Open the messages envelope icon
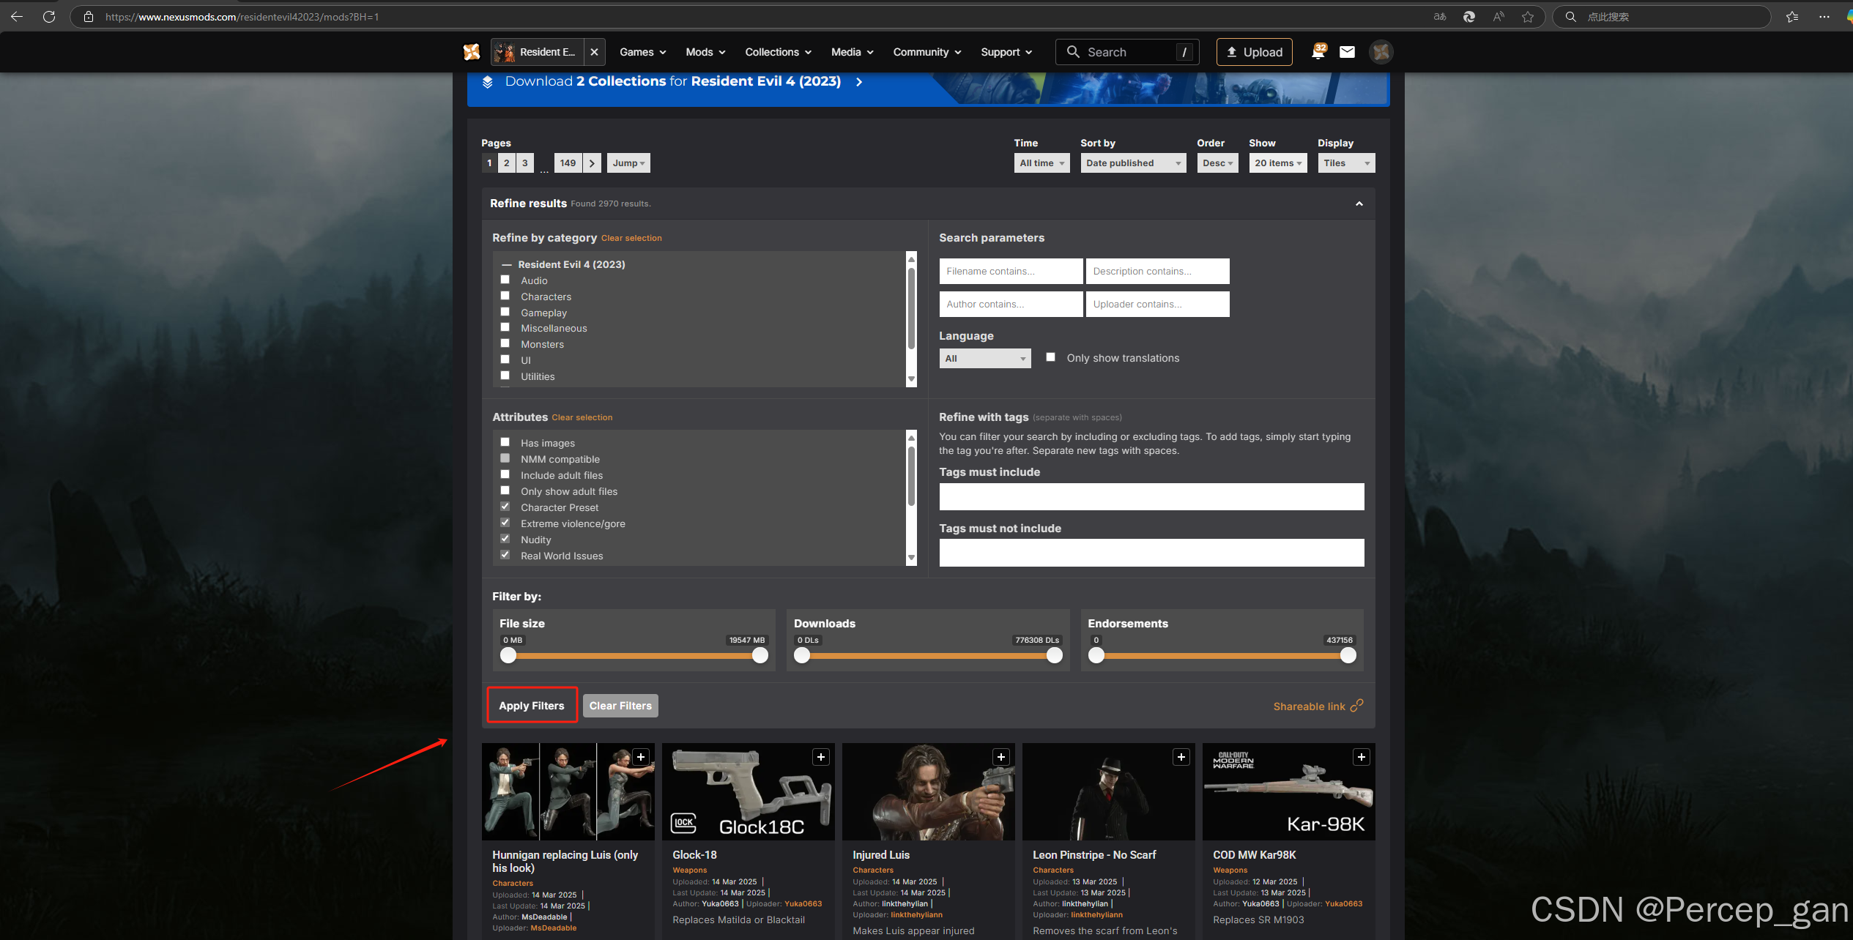Screen dimensions: 1853x940 [x=1347, y=52]
